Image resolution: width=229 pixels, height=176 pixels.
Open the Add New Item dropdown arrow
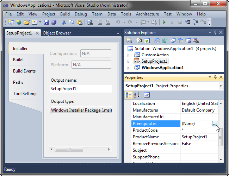[x=40, y=22]
